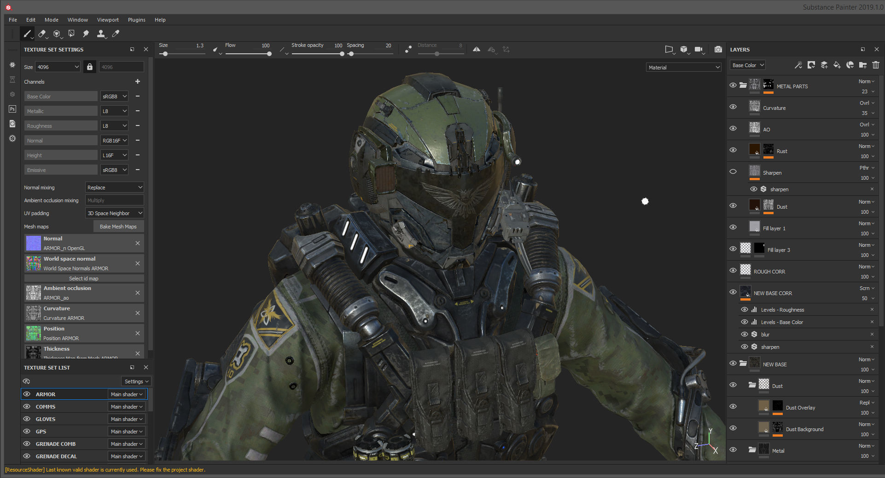Screen dimensions: 885x478
Task: Hide the ROUGH CORR layer
Action: pyautogui.click(x=733, y=270)
